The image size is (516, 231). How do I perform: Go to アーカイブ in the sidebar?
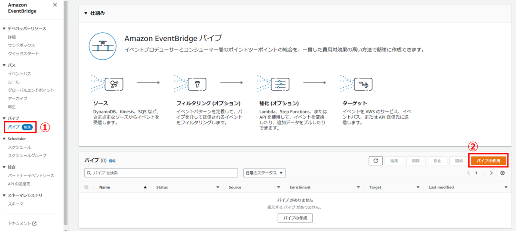18,99
